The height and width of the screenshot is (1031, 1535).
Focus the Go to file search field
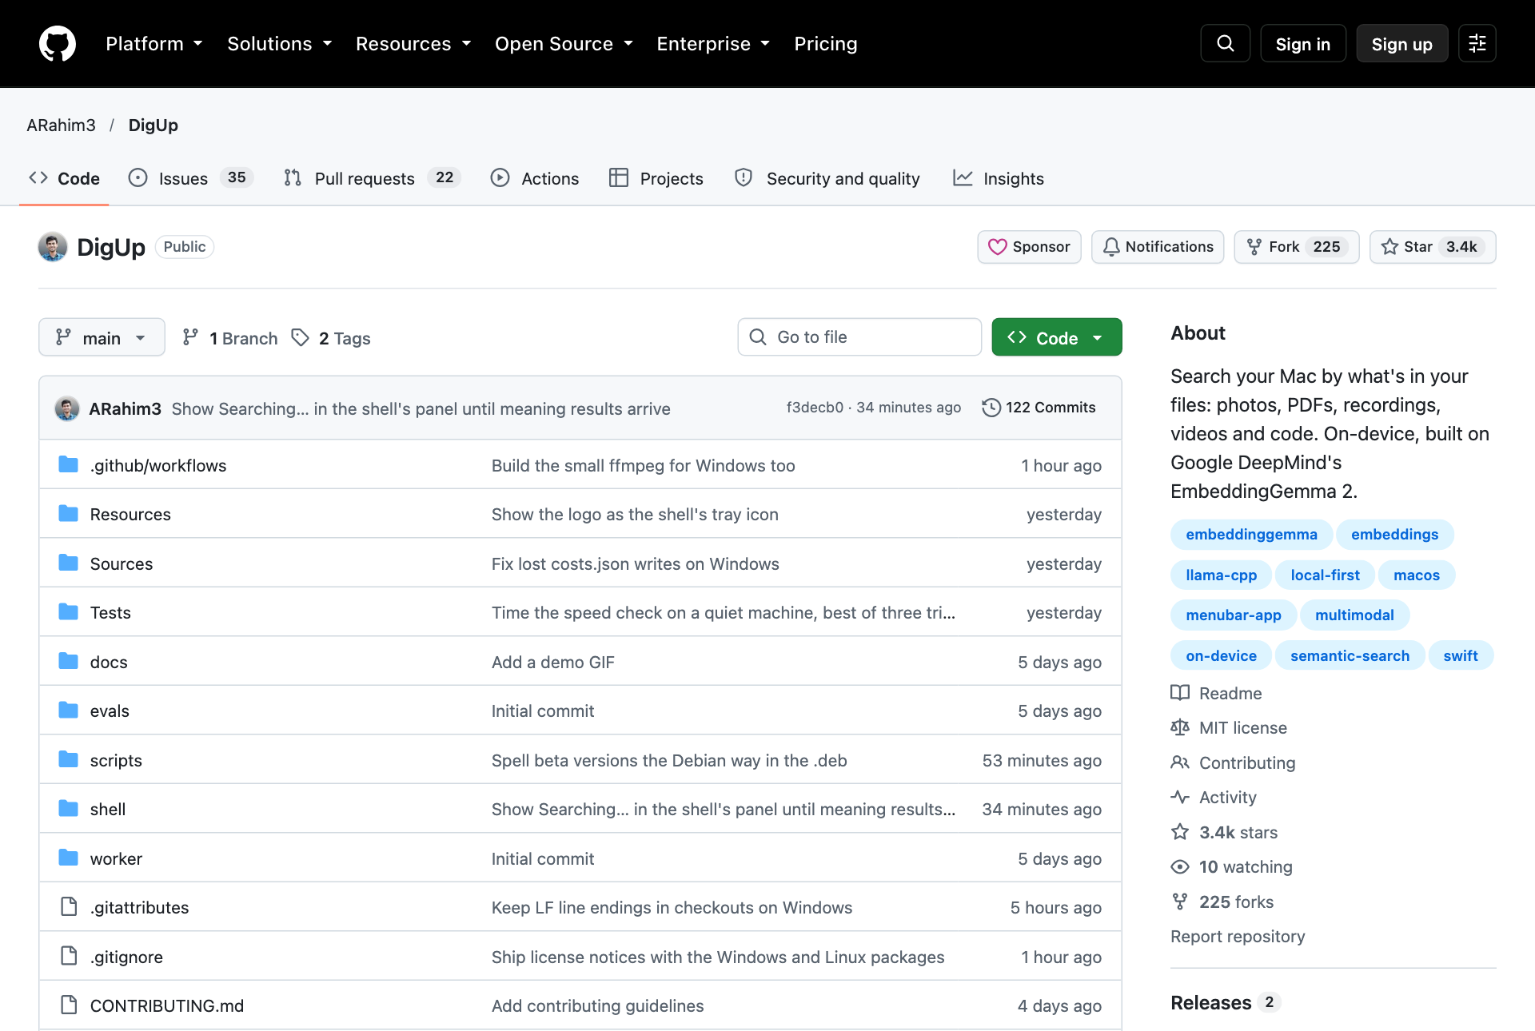(x=859, y=337)
